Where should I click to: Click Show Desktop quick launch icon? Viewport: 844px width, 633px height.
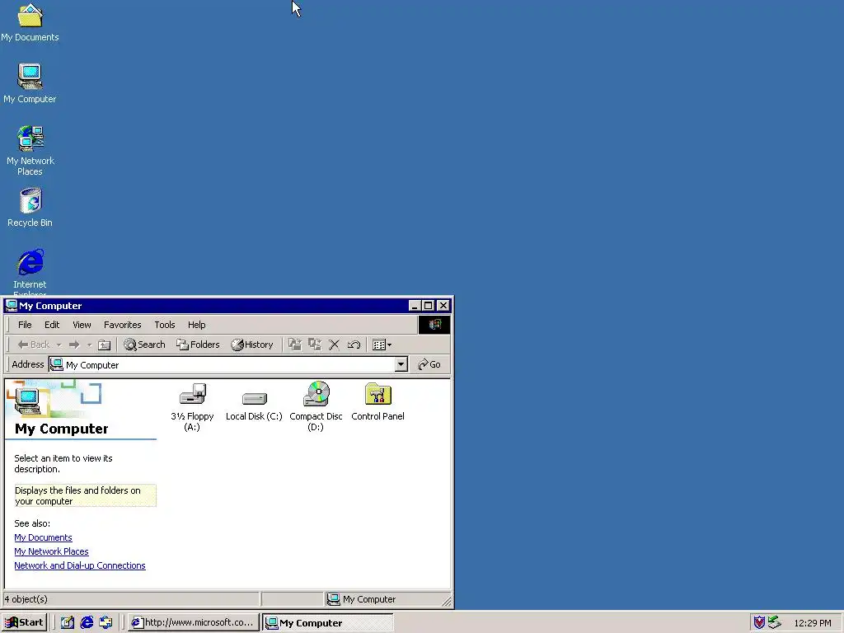tap(68, 622)
